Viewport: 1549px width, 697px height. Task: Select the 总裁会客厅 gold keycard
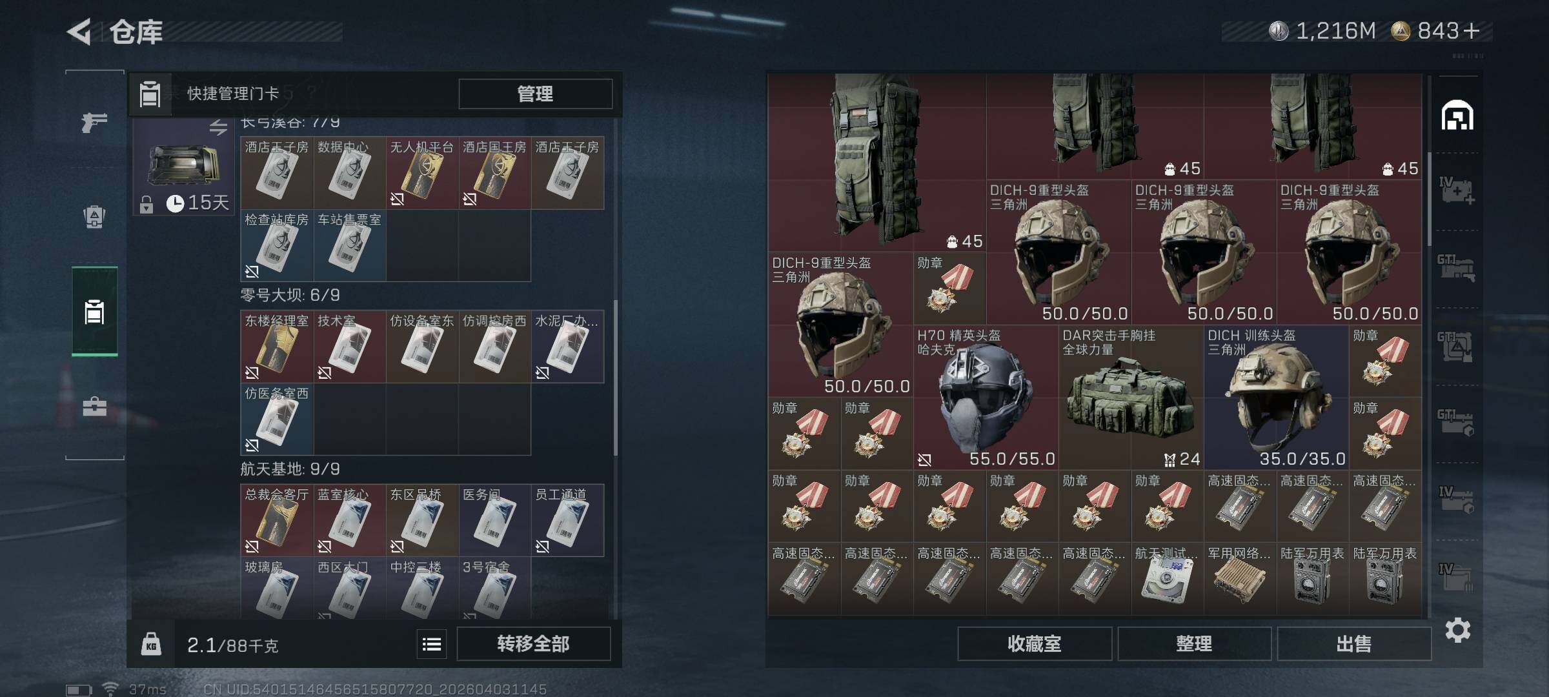tap(277, 521)
